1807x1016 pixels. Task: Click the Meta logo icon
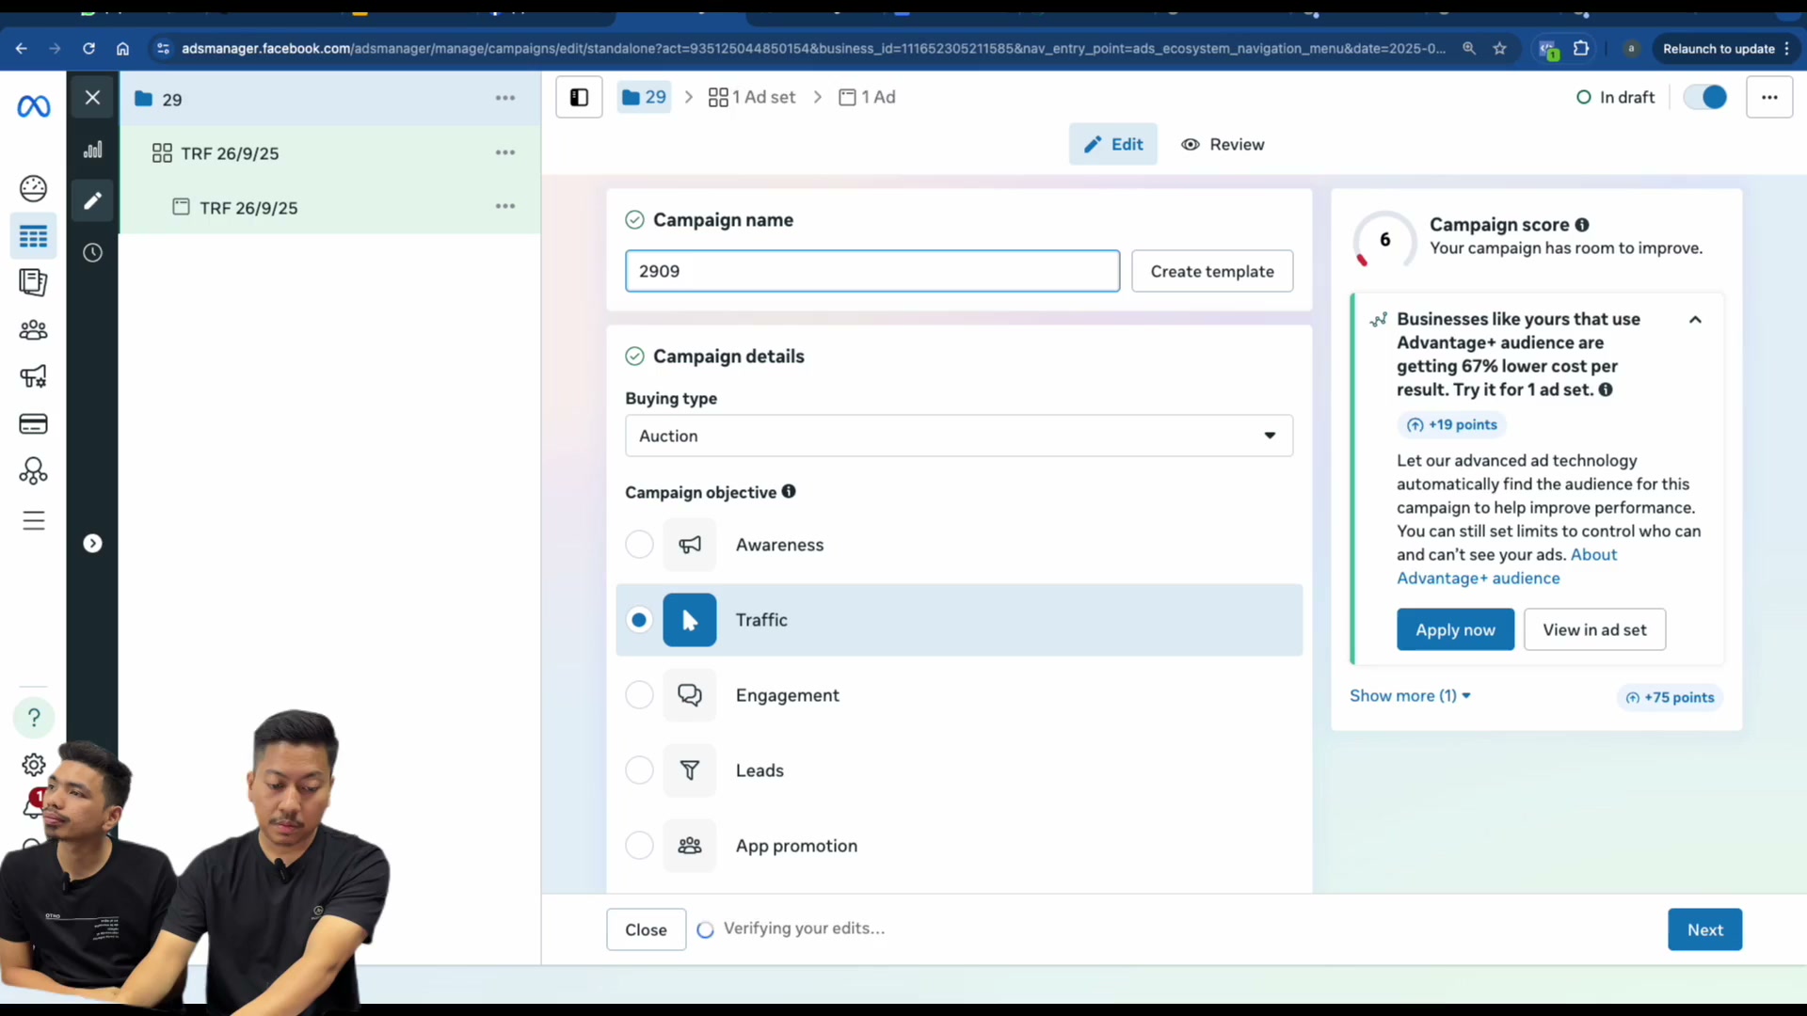pyautogui.click(x=34, y=106)
